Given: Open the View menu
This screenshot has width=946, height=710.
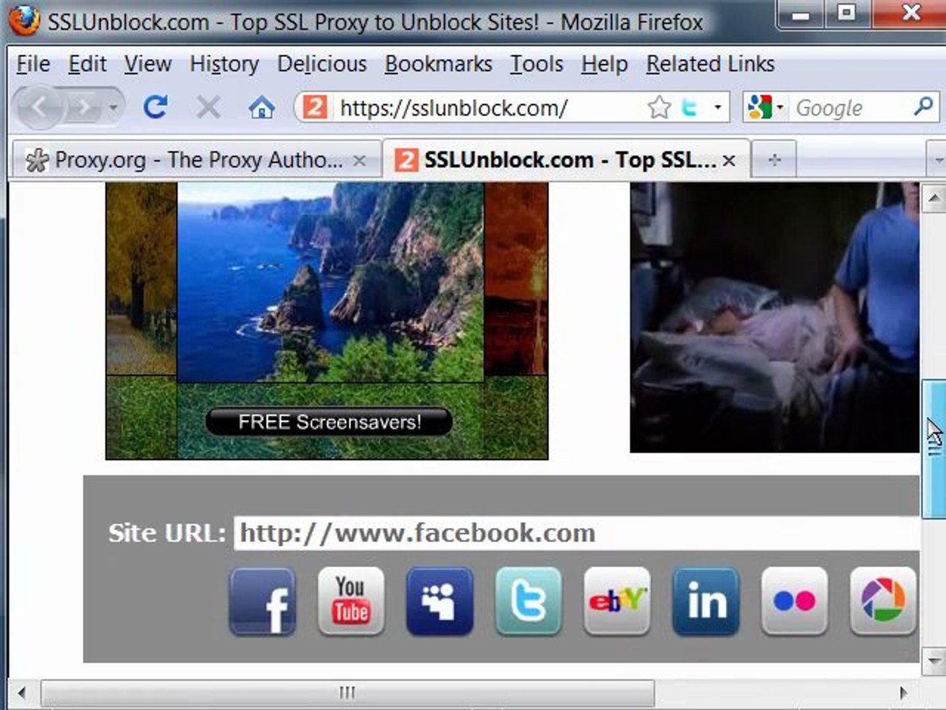Looking at the screenshot, I should point(148,64).
